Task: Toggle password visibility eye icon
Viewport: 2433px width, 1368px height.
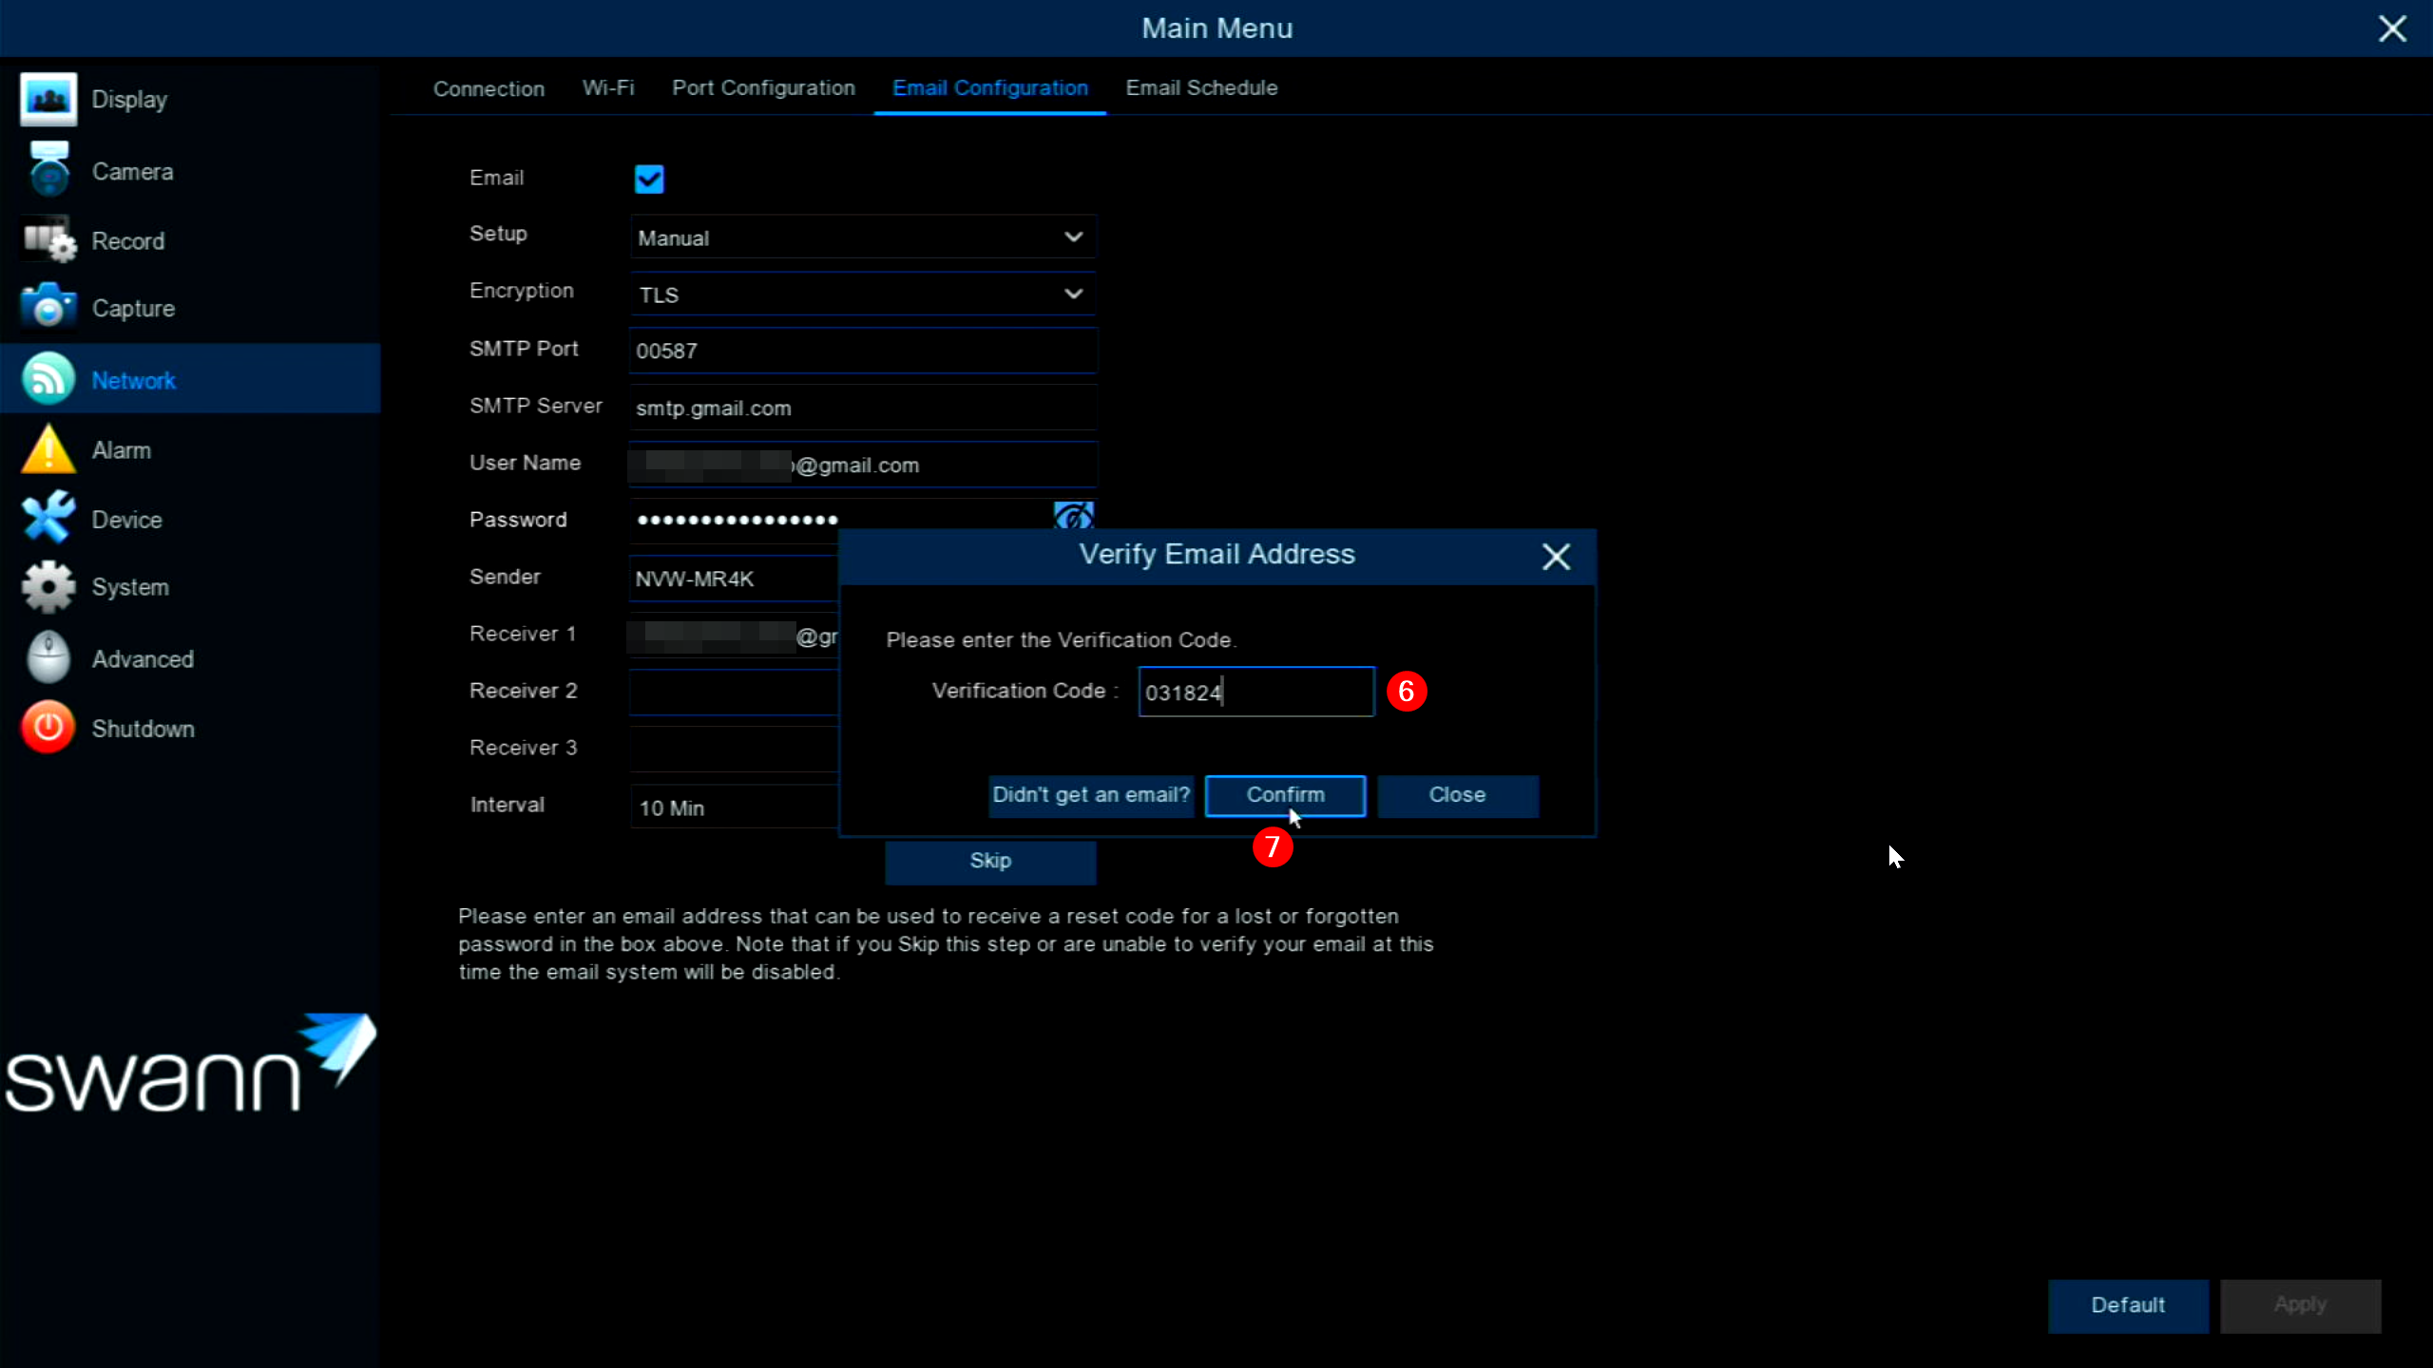Action: point(1073,516)
